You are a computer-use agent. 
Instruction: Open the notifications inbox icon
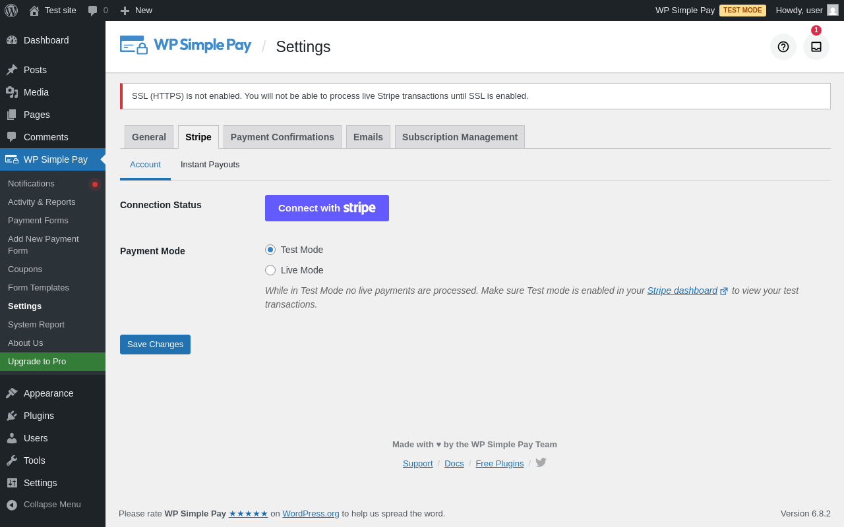[816, 47]
